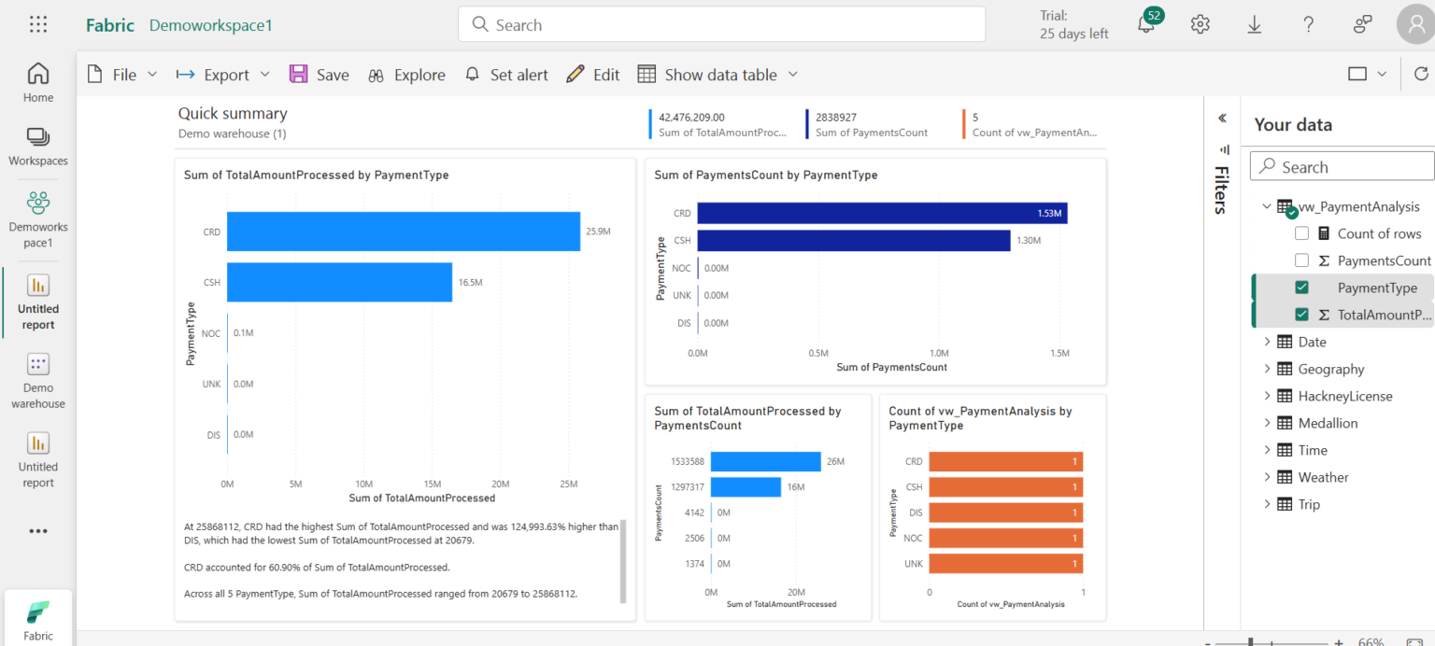Click the download icon in header
This screenshot has width=1435, height=646.
click(x=1255, y=25)
